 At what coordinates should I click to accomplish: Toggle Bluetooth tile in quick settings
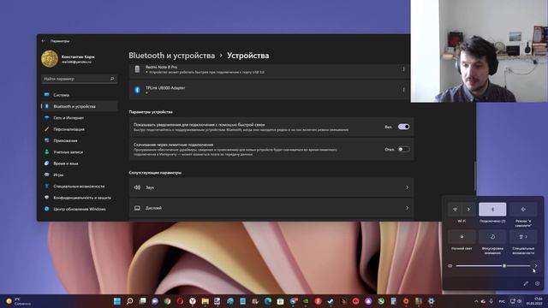tap(492, 210)
